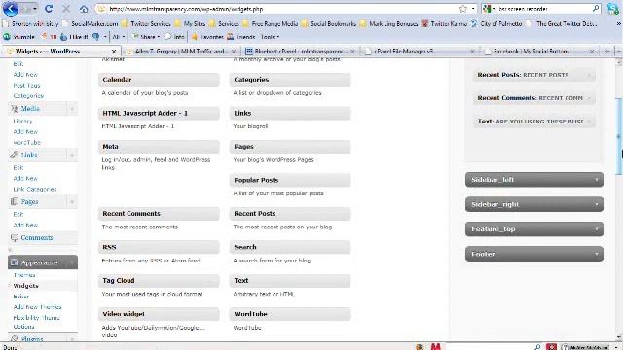The width and height of the screenshot is (623, 350).
Task: Expand the Recent Posts sidebar widget
Action: tap(589, 75)
